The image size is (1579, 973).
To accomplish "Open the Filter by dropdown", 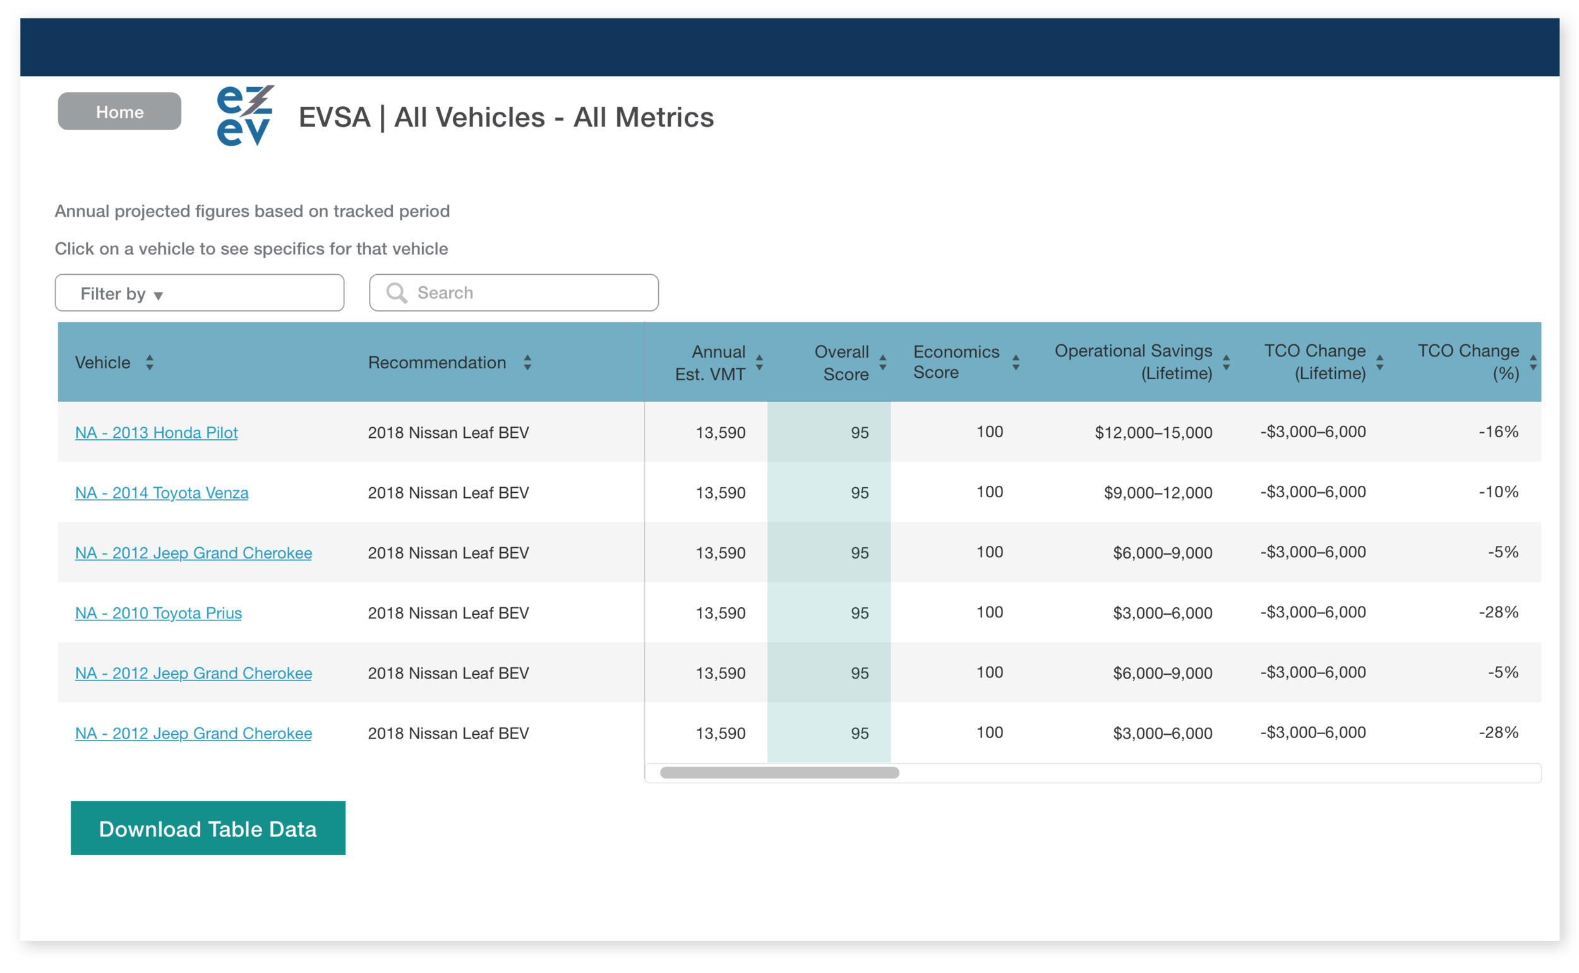I will click(200, 293).
